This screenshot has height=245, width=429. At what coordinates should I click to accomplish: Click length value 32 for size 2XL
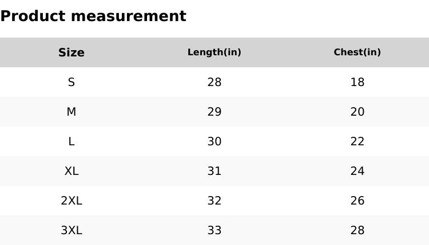click(214, 201)
